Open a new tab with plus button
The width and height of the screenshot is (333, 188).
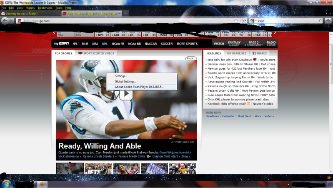(126, 13)
